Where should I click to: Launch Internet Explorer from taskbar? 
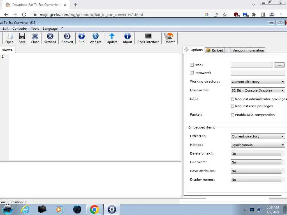pos(25,209)
